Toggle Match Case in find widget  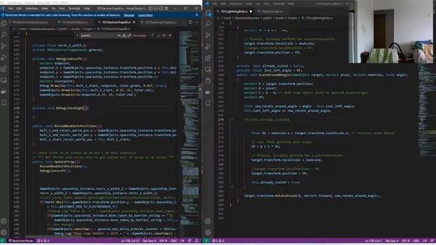tap(119, 35)
